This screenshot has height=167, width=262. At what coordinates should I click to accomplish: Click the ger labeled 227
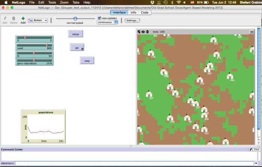click(x=149, y=94)
